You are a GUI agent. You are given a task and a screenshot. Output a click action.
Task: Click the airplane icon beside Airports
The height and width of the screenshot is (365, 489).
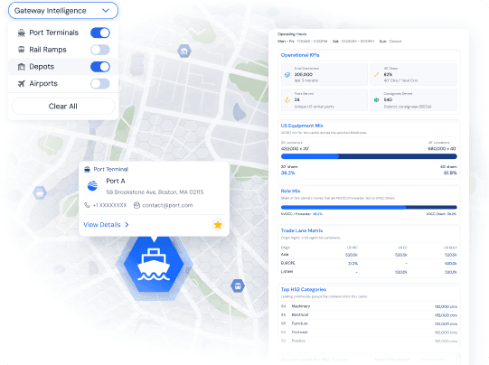click(x=21, y=83)
